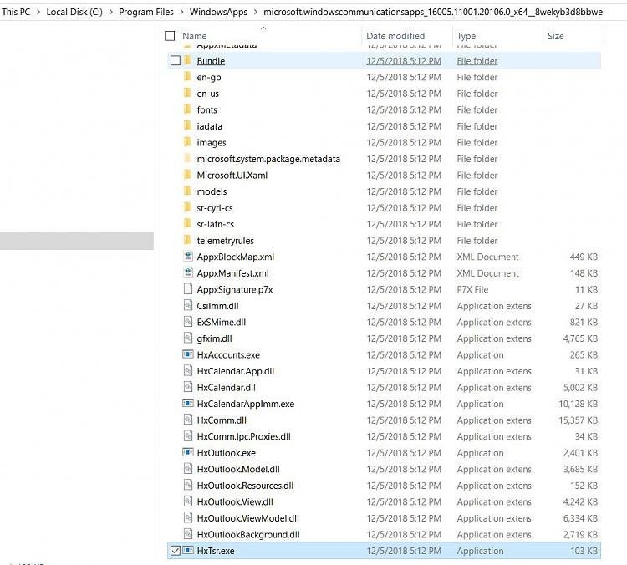Select file name HxOutlook.View.dll
627x565 pixels.
(235, 501)
